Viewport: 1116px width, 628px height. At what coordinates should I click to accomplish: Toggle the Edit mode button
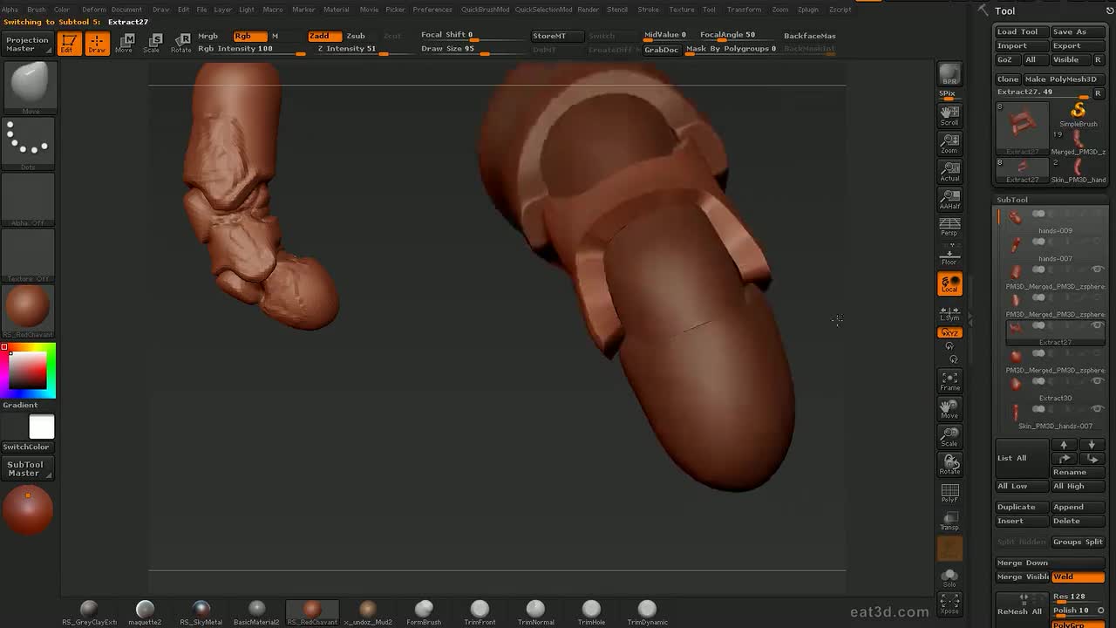click(x=68, y=43)
